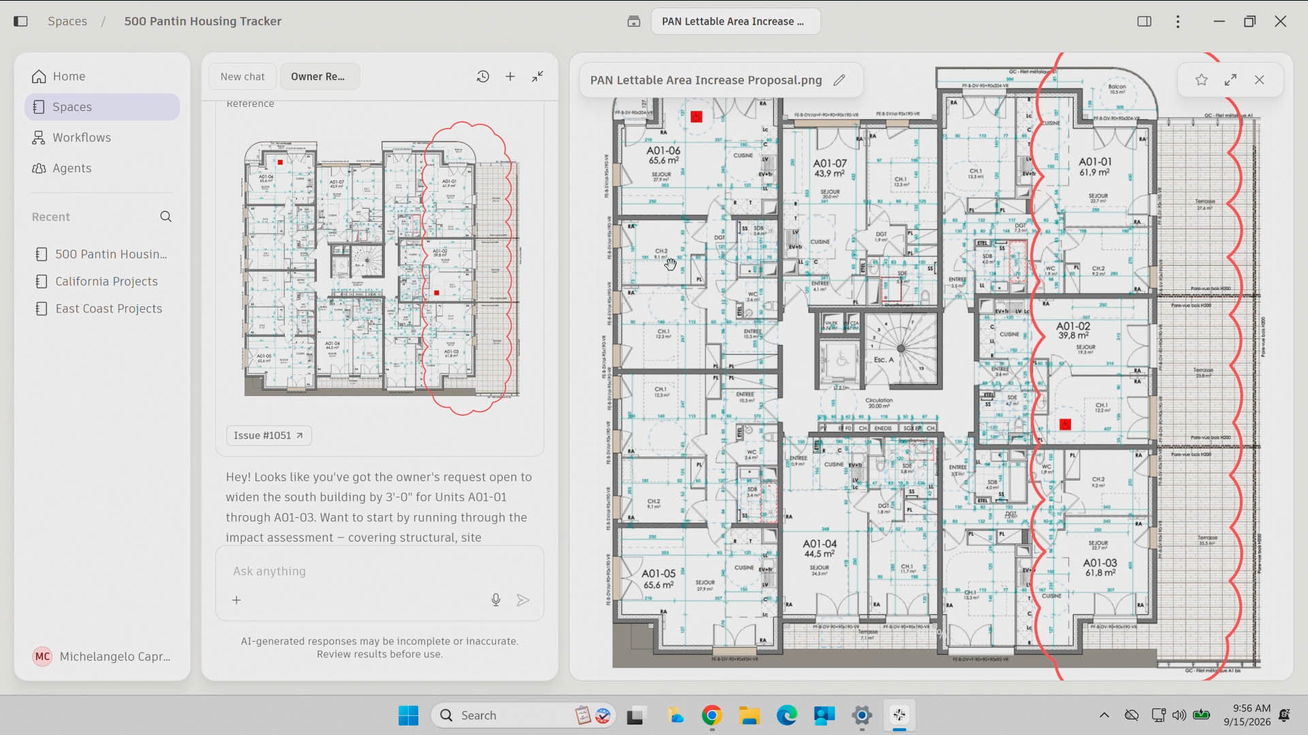Click the Spaces breadcrumb link
The image size is (1308, 735).
[x=67, y=21]
